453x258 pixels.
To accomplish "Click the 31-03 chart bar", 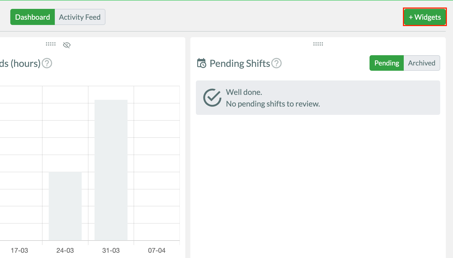I will (111, 170).
